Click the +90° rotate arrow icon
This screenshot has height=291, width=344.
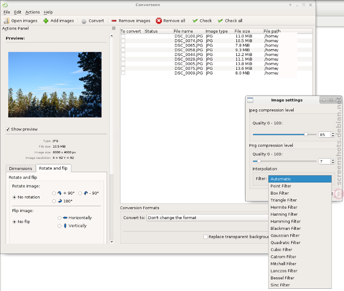point(59,193)
